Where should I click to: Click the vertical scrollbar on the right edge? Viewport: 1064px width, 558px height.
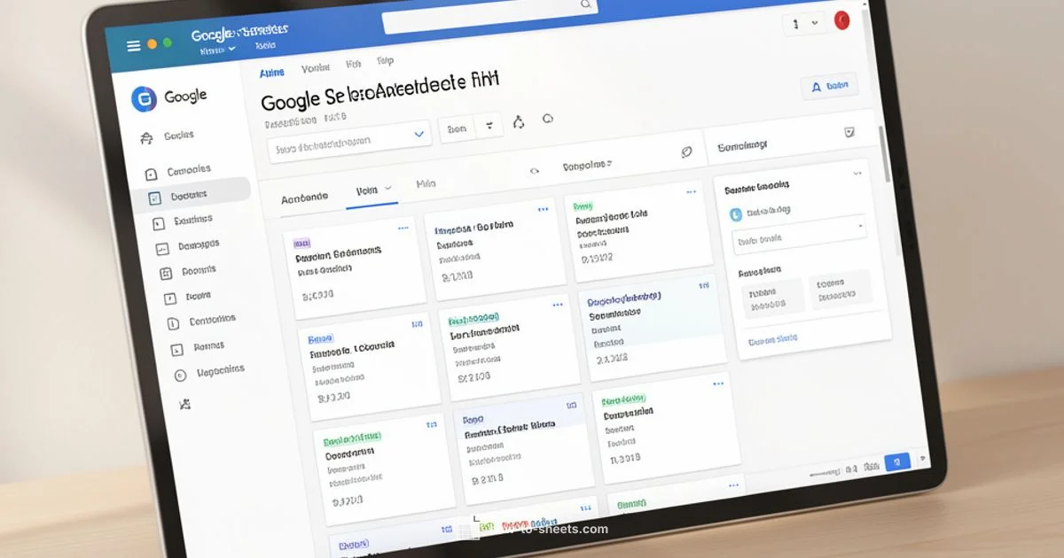pos(880,151)
